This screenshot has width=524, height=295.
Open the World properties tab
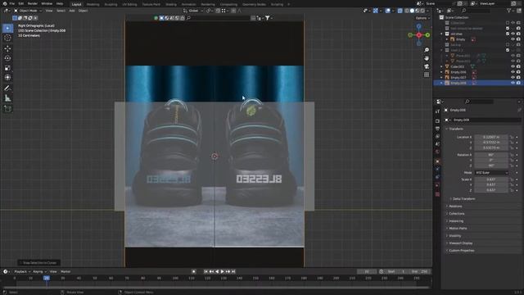coord(437,152)
